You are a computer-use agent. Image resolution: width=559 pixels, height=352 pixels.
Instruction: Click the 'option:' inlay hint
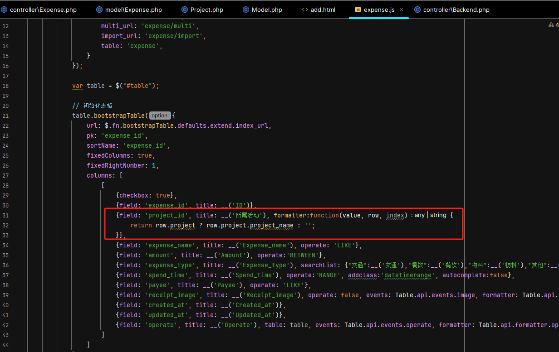[160, 116]
